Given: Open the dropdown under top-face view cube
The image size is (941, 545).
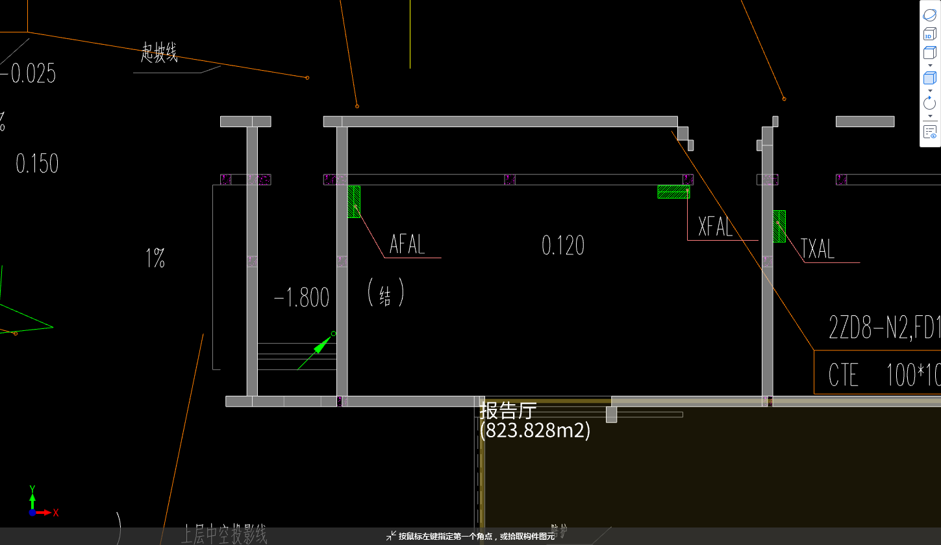Looking at the screenshot, I should point(929,66).
